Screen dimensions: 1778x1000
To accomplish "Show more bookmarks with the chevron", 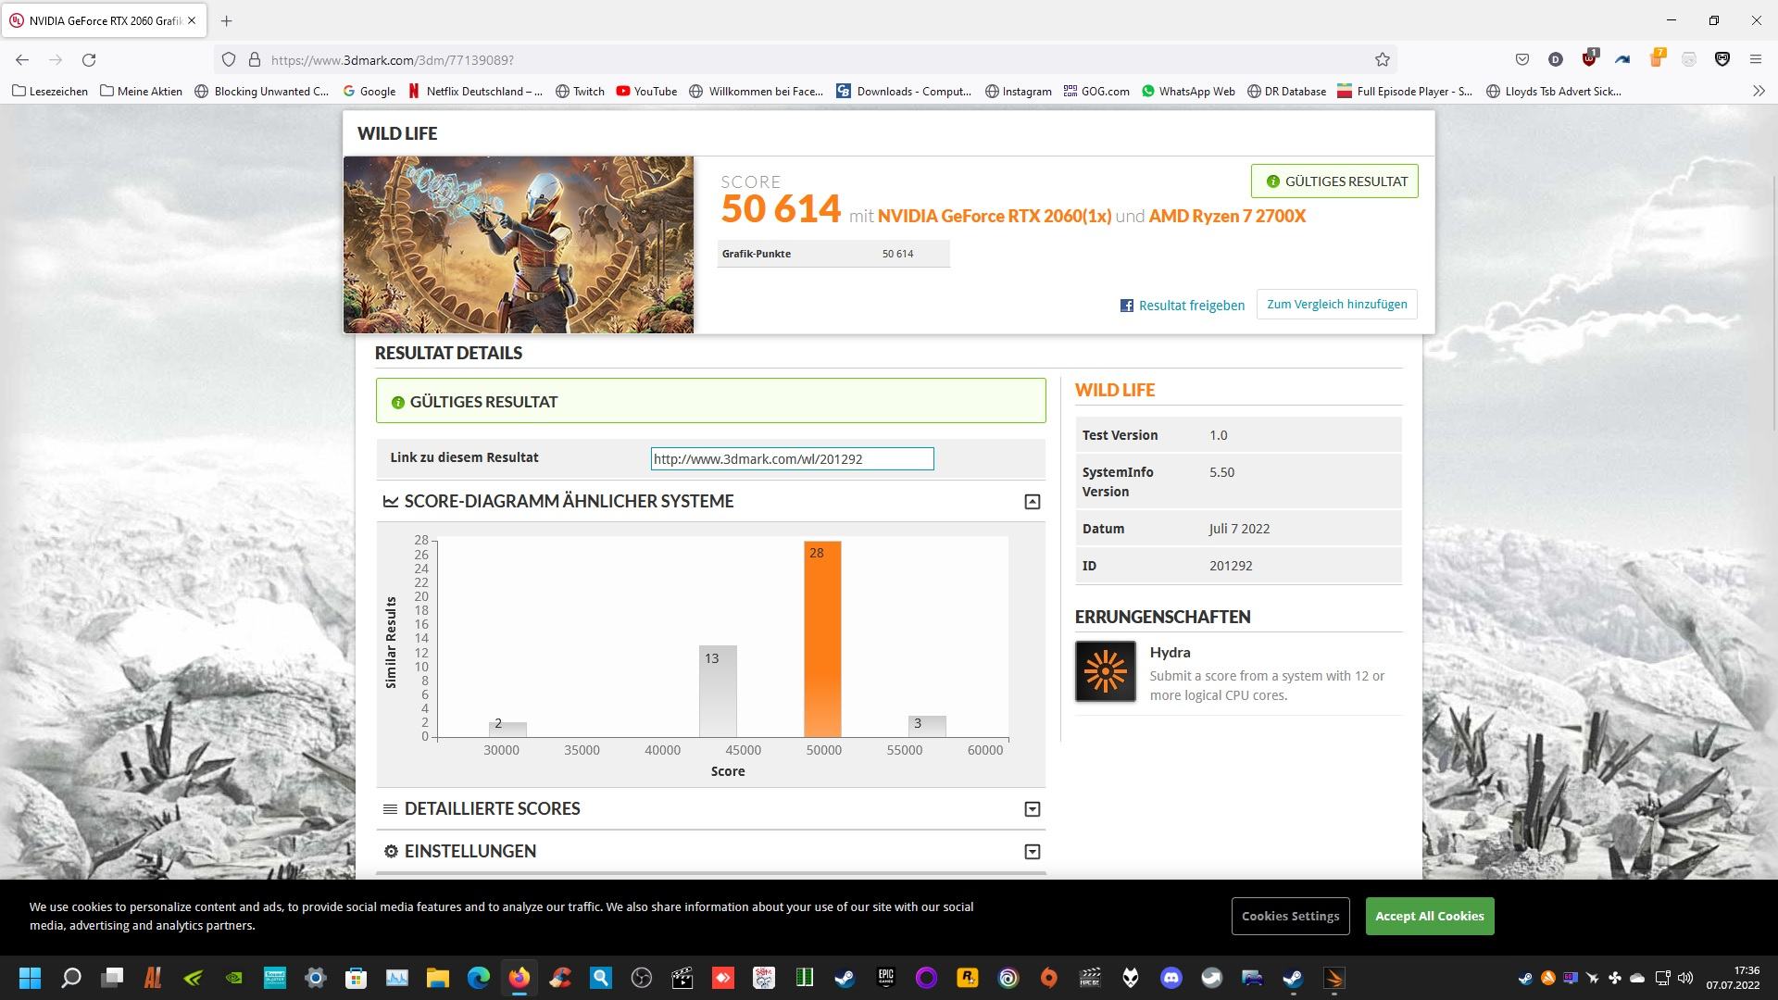I will point(1759,91).
